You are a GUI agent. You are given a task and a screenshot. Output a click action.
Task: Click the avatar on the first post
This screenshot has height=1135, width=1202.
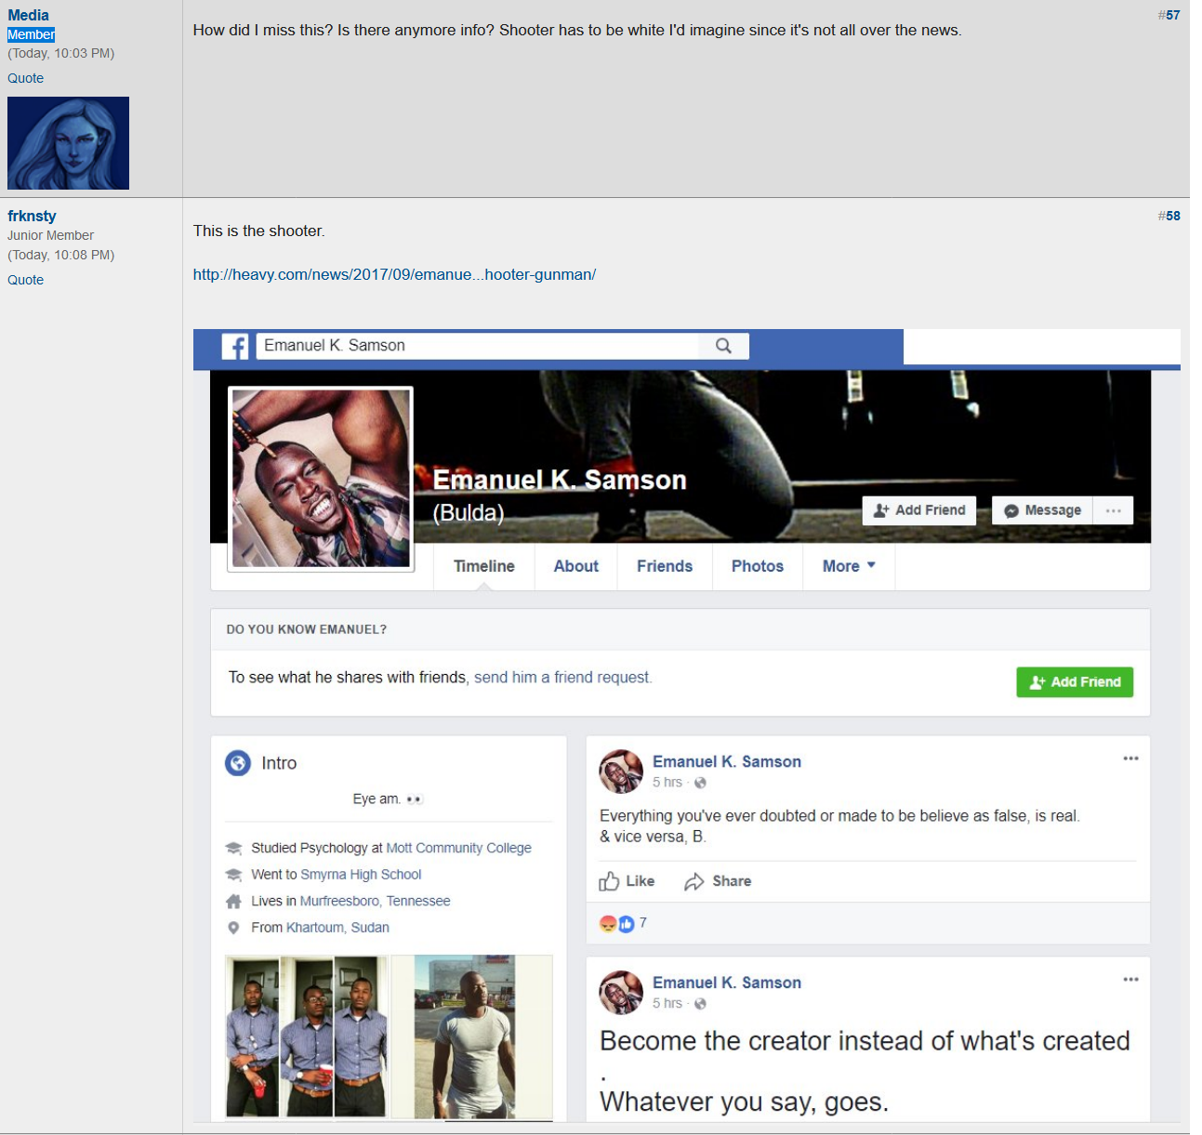(621, 772)
